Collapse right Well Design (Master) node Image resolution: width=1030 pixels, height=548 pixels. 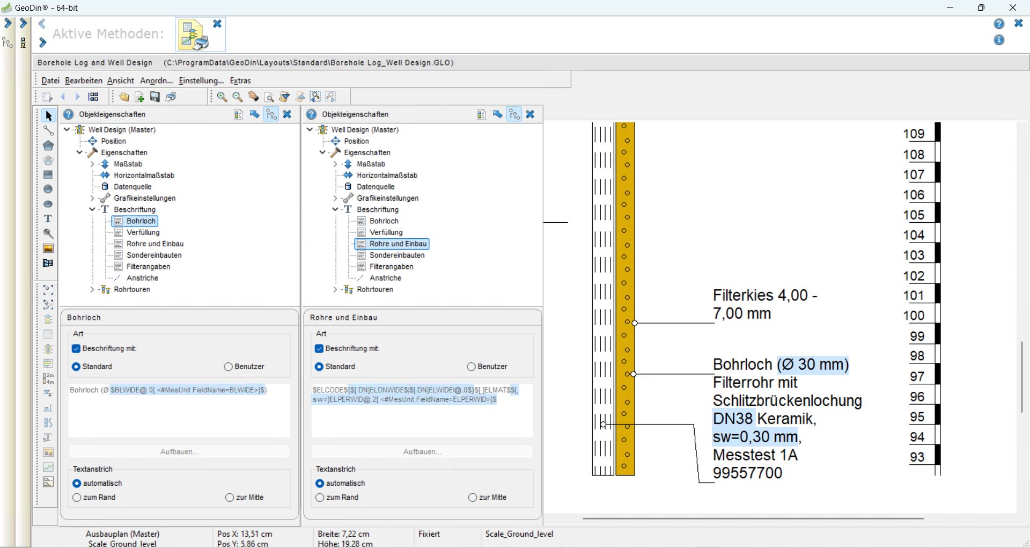pos(310,129)
